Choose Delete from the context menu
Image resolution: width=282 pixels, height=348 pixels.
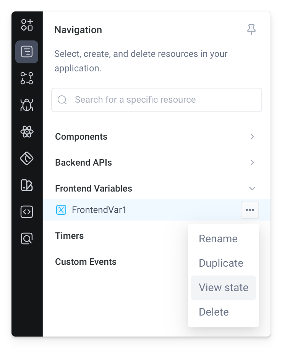(x=214, y=312)
